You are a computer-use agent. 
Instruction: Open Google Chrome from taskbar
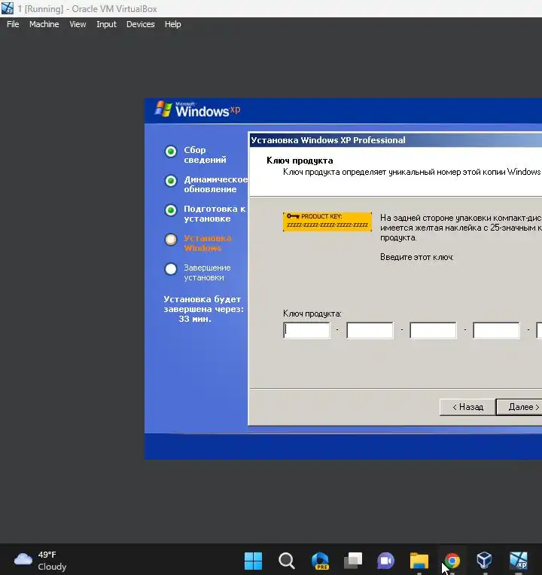click(452, 561)
